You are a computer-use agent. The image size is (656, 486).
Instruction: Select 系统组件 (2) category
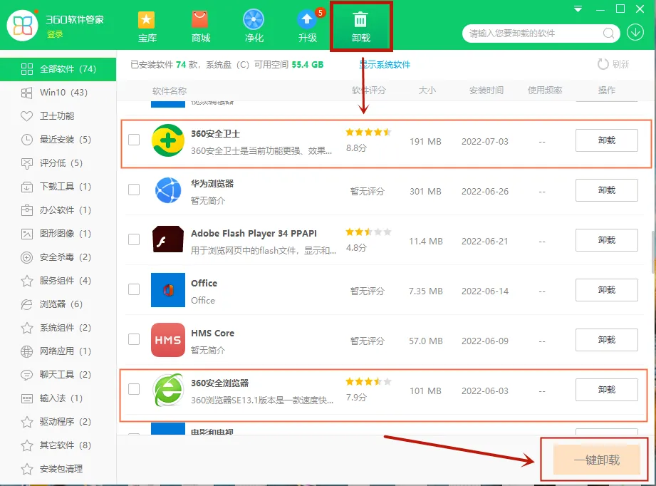coord(58,327)
